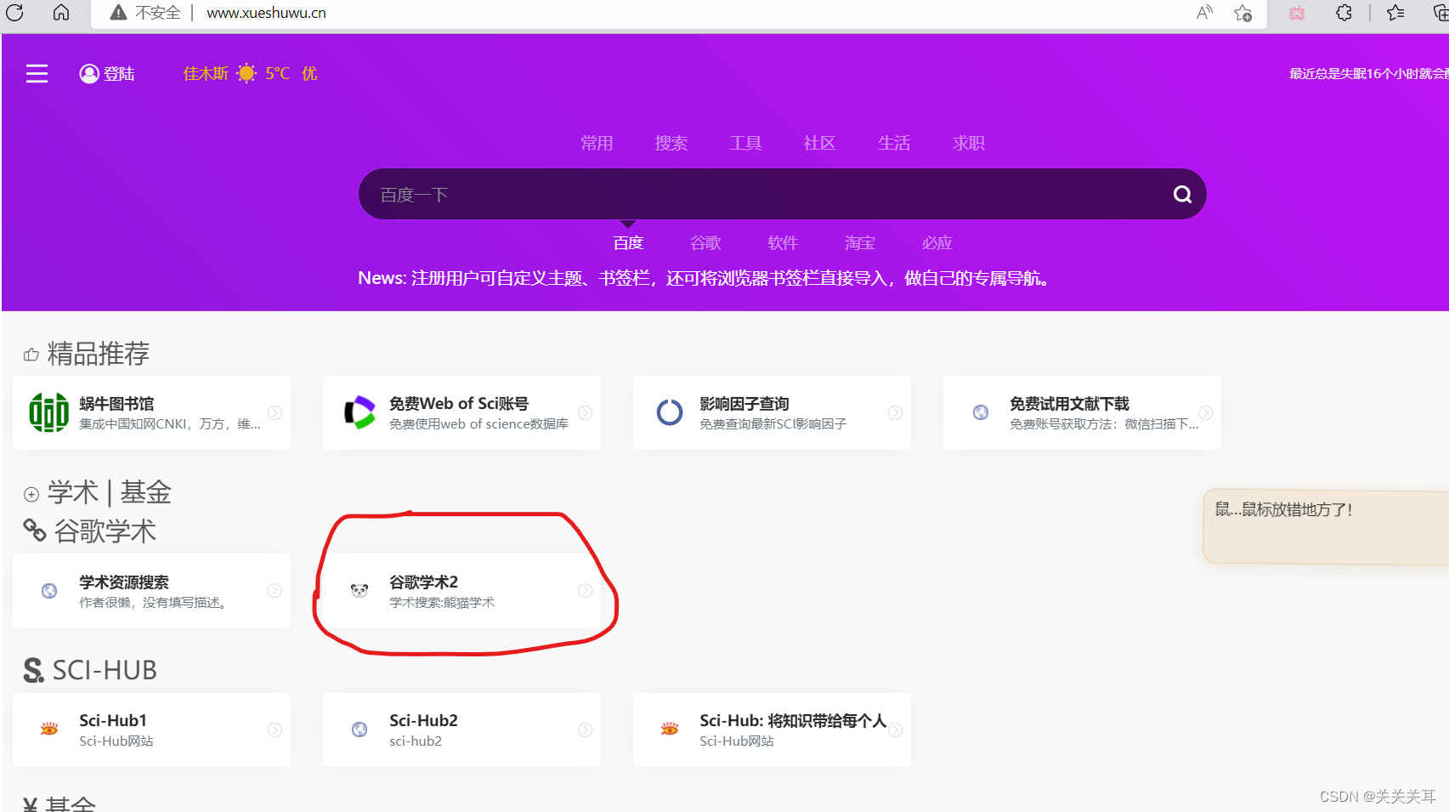Click the arrow on Sci-Hub2 card
Image resolution: width=1449 pixels, height=812 pixels.
585,730
